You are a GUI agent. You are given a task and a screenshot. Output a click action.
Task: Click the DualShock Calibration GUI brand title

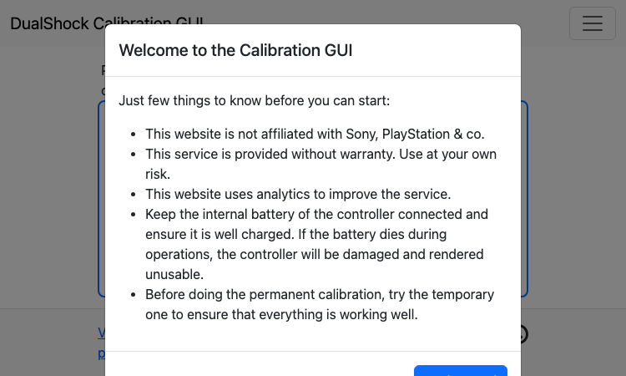tap(58, 23)
